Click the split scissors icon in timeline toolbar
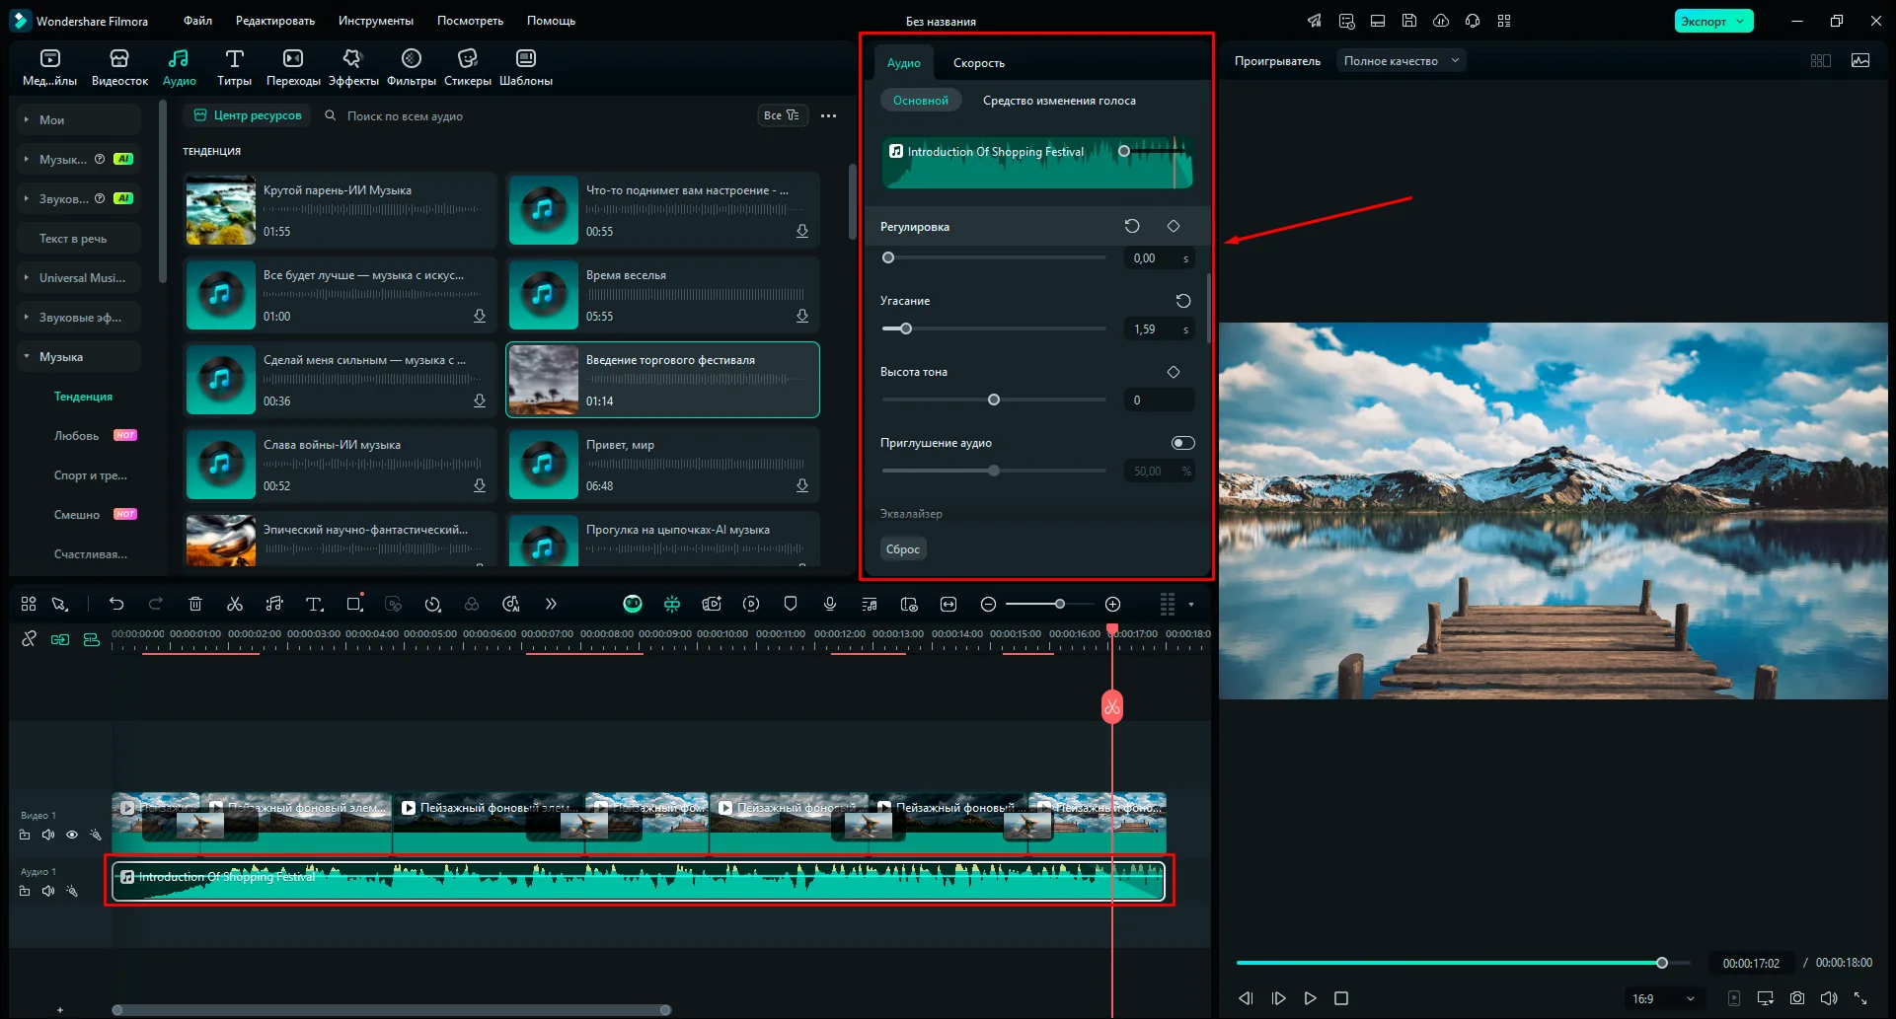Screen dimensions: 1896x1019 point(235,604)
